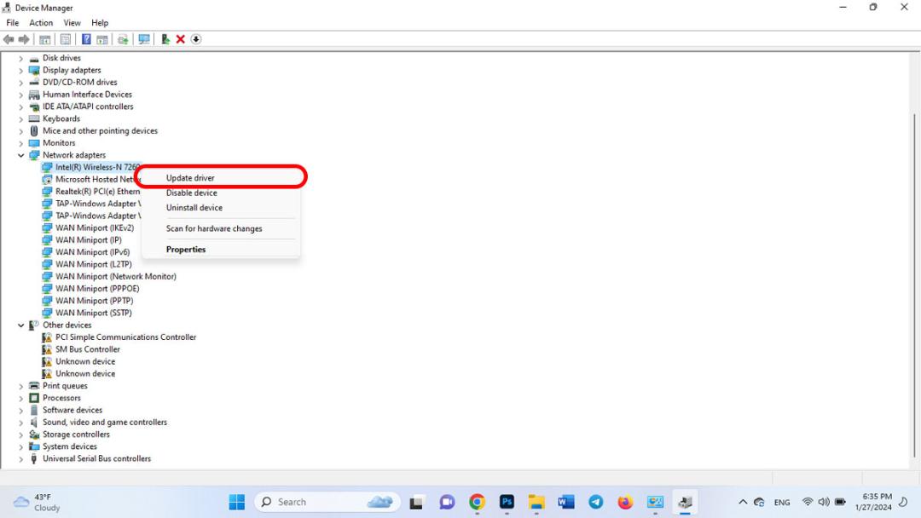Image resolution: width=921 pixels, height=518 pixels.
Task: Expand the System devices category
Action: [21, 447]
